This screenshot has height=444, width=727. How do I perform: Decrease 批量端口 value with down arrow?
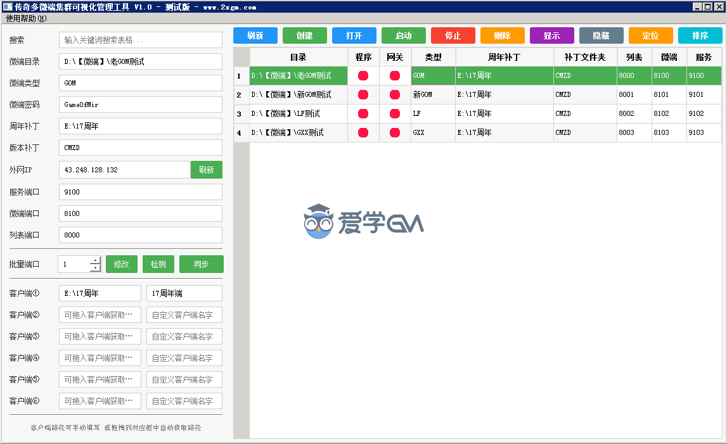pos(95,268)
